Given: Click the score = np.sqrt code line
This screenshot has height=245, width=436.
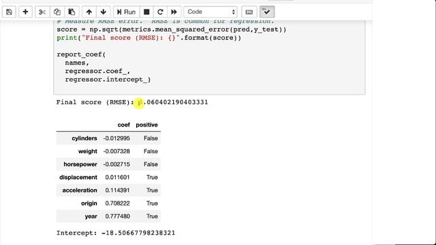Looking at the screenshot, I should 171,30.
